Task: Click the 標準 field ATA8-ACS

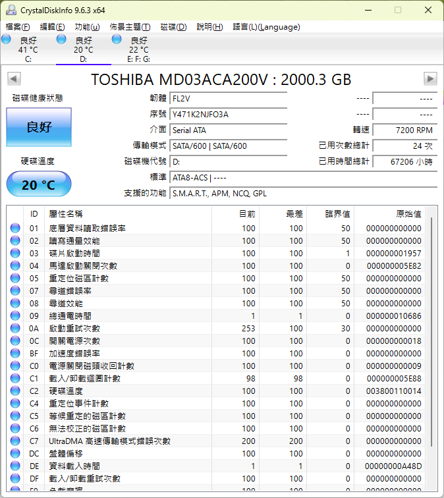Action: [304, 178]
